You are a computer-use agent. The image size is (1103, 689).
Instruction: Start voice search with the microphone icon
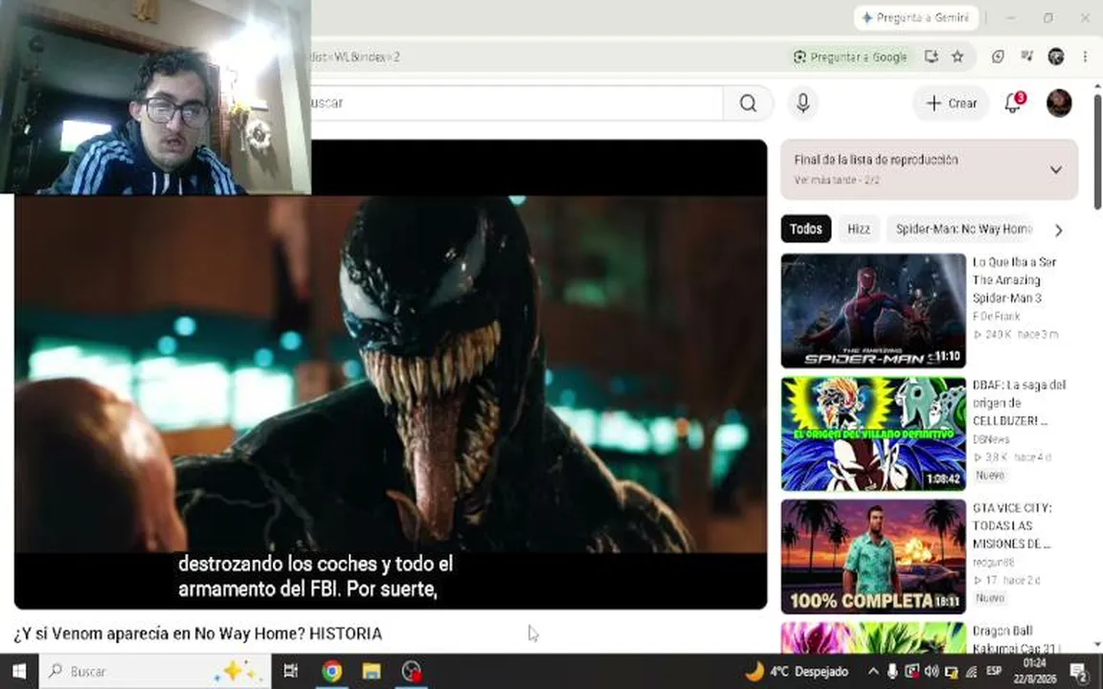pos(802,103)
